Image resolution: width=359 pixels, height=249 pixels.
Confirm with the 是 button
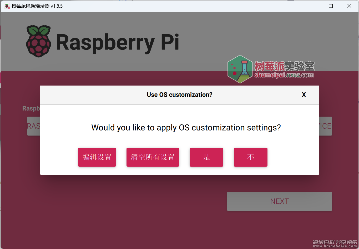point(206,157)
